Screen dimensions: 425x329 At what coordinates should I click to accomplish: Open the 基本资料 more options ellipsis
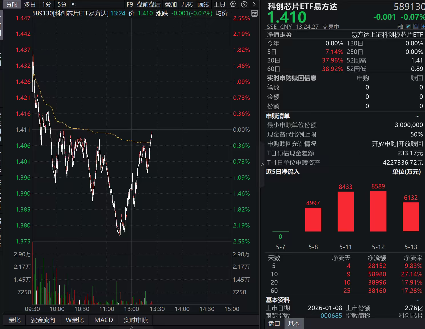pos(418,300)
